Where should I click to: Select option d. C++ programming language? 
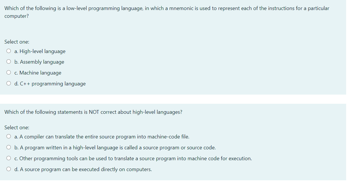pos(9,83)
